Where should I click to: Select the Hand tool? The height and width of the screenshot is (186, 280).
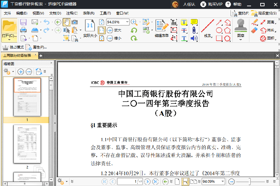pyautogui.click(x=67, y=22)
